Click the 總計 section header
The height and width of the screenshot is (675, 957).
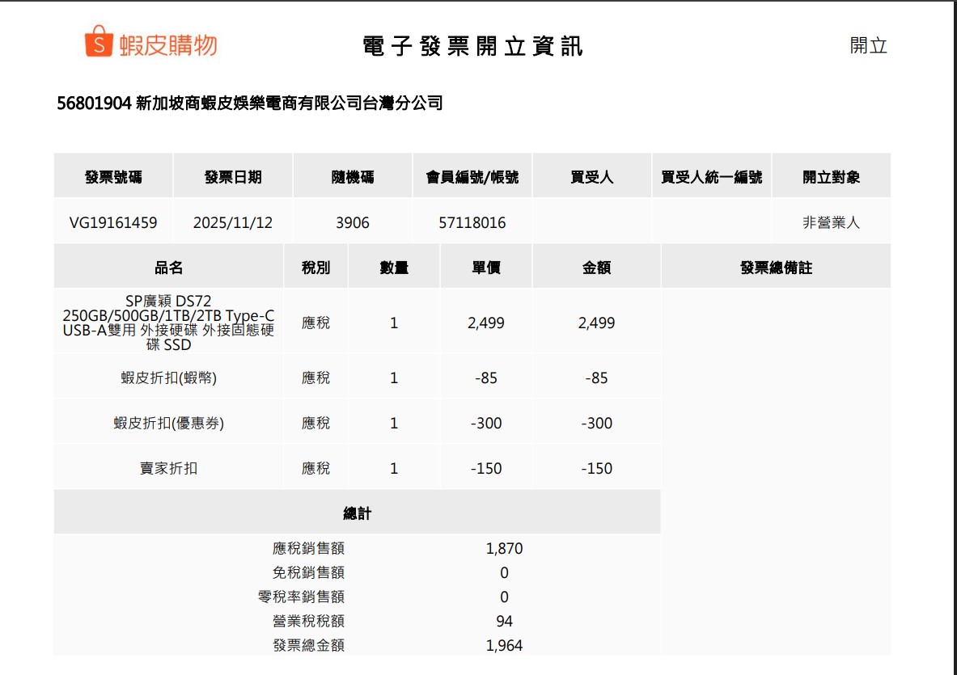click(357, 513)
